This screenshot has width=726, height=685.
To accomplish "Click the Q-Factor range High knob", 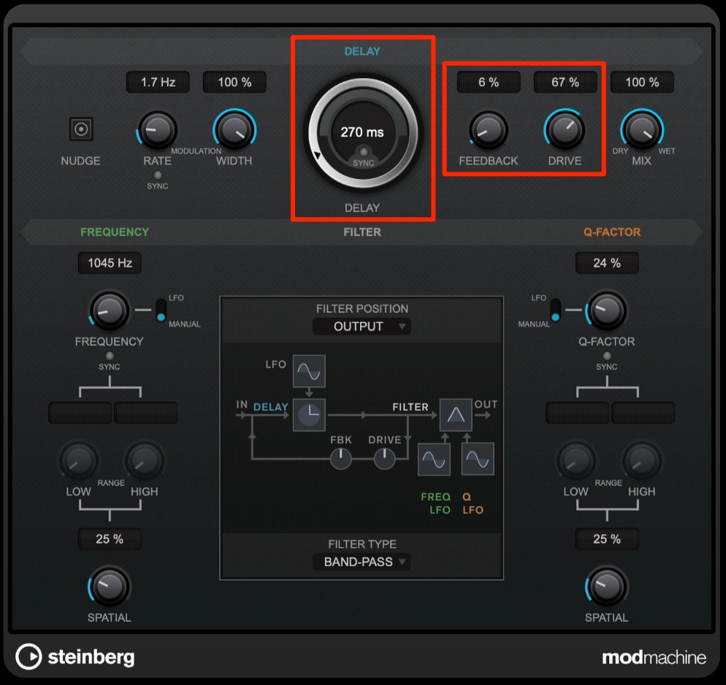I will (642, 461).
